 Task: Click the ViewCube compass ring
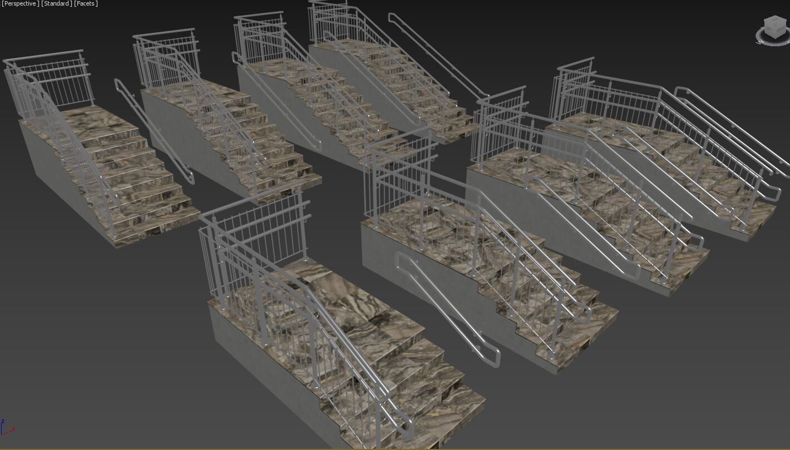(x=758, y=37)
